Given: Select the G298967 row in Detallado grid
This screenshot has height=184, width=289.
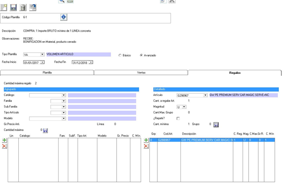Looking at the screenshot, I should pos(212,140).
